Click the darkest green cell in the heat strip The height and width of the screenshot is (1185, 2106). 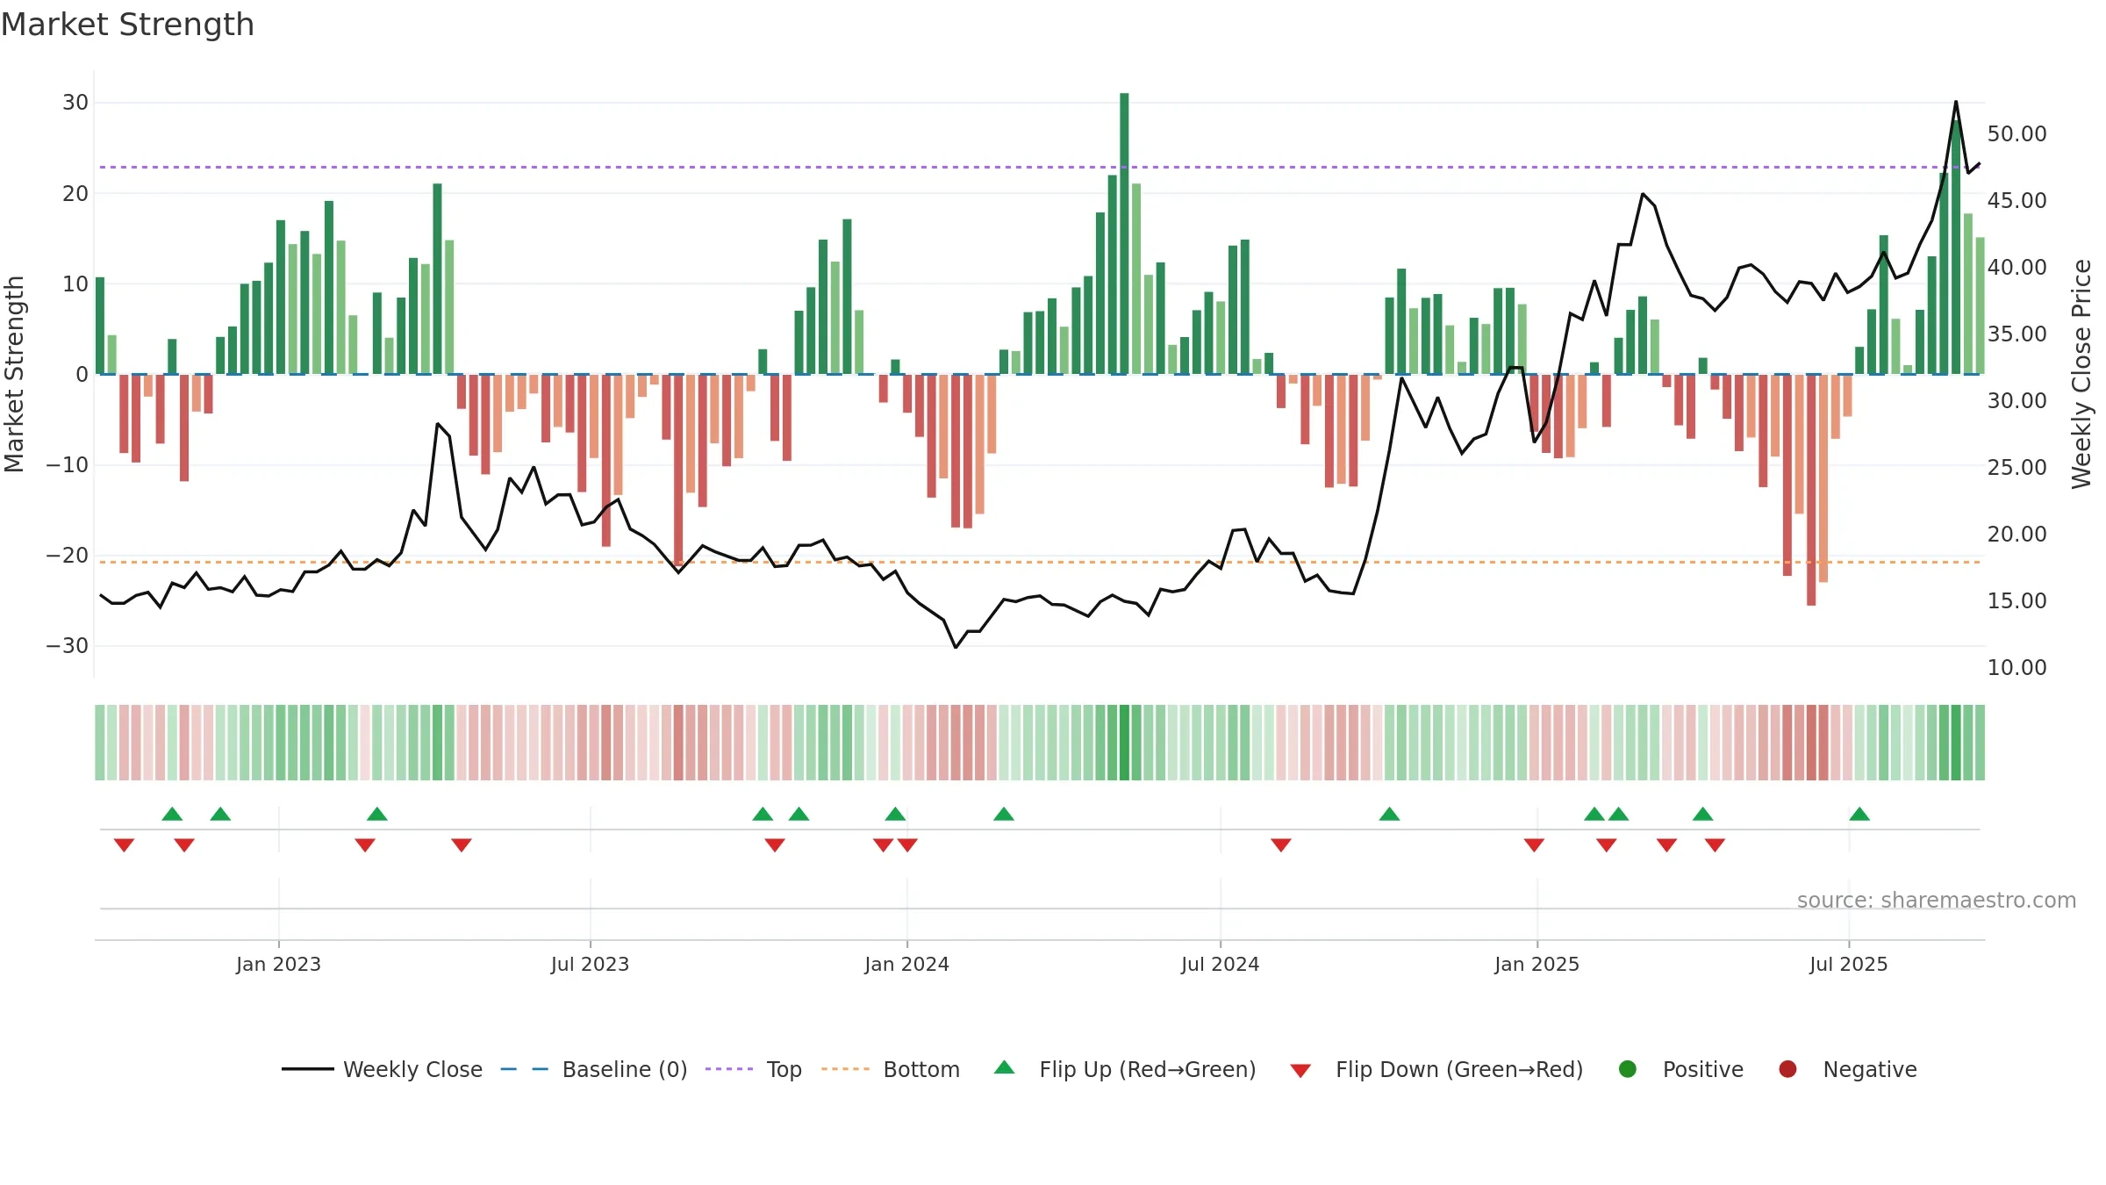1124,743
